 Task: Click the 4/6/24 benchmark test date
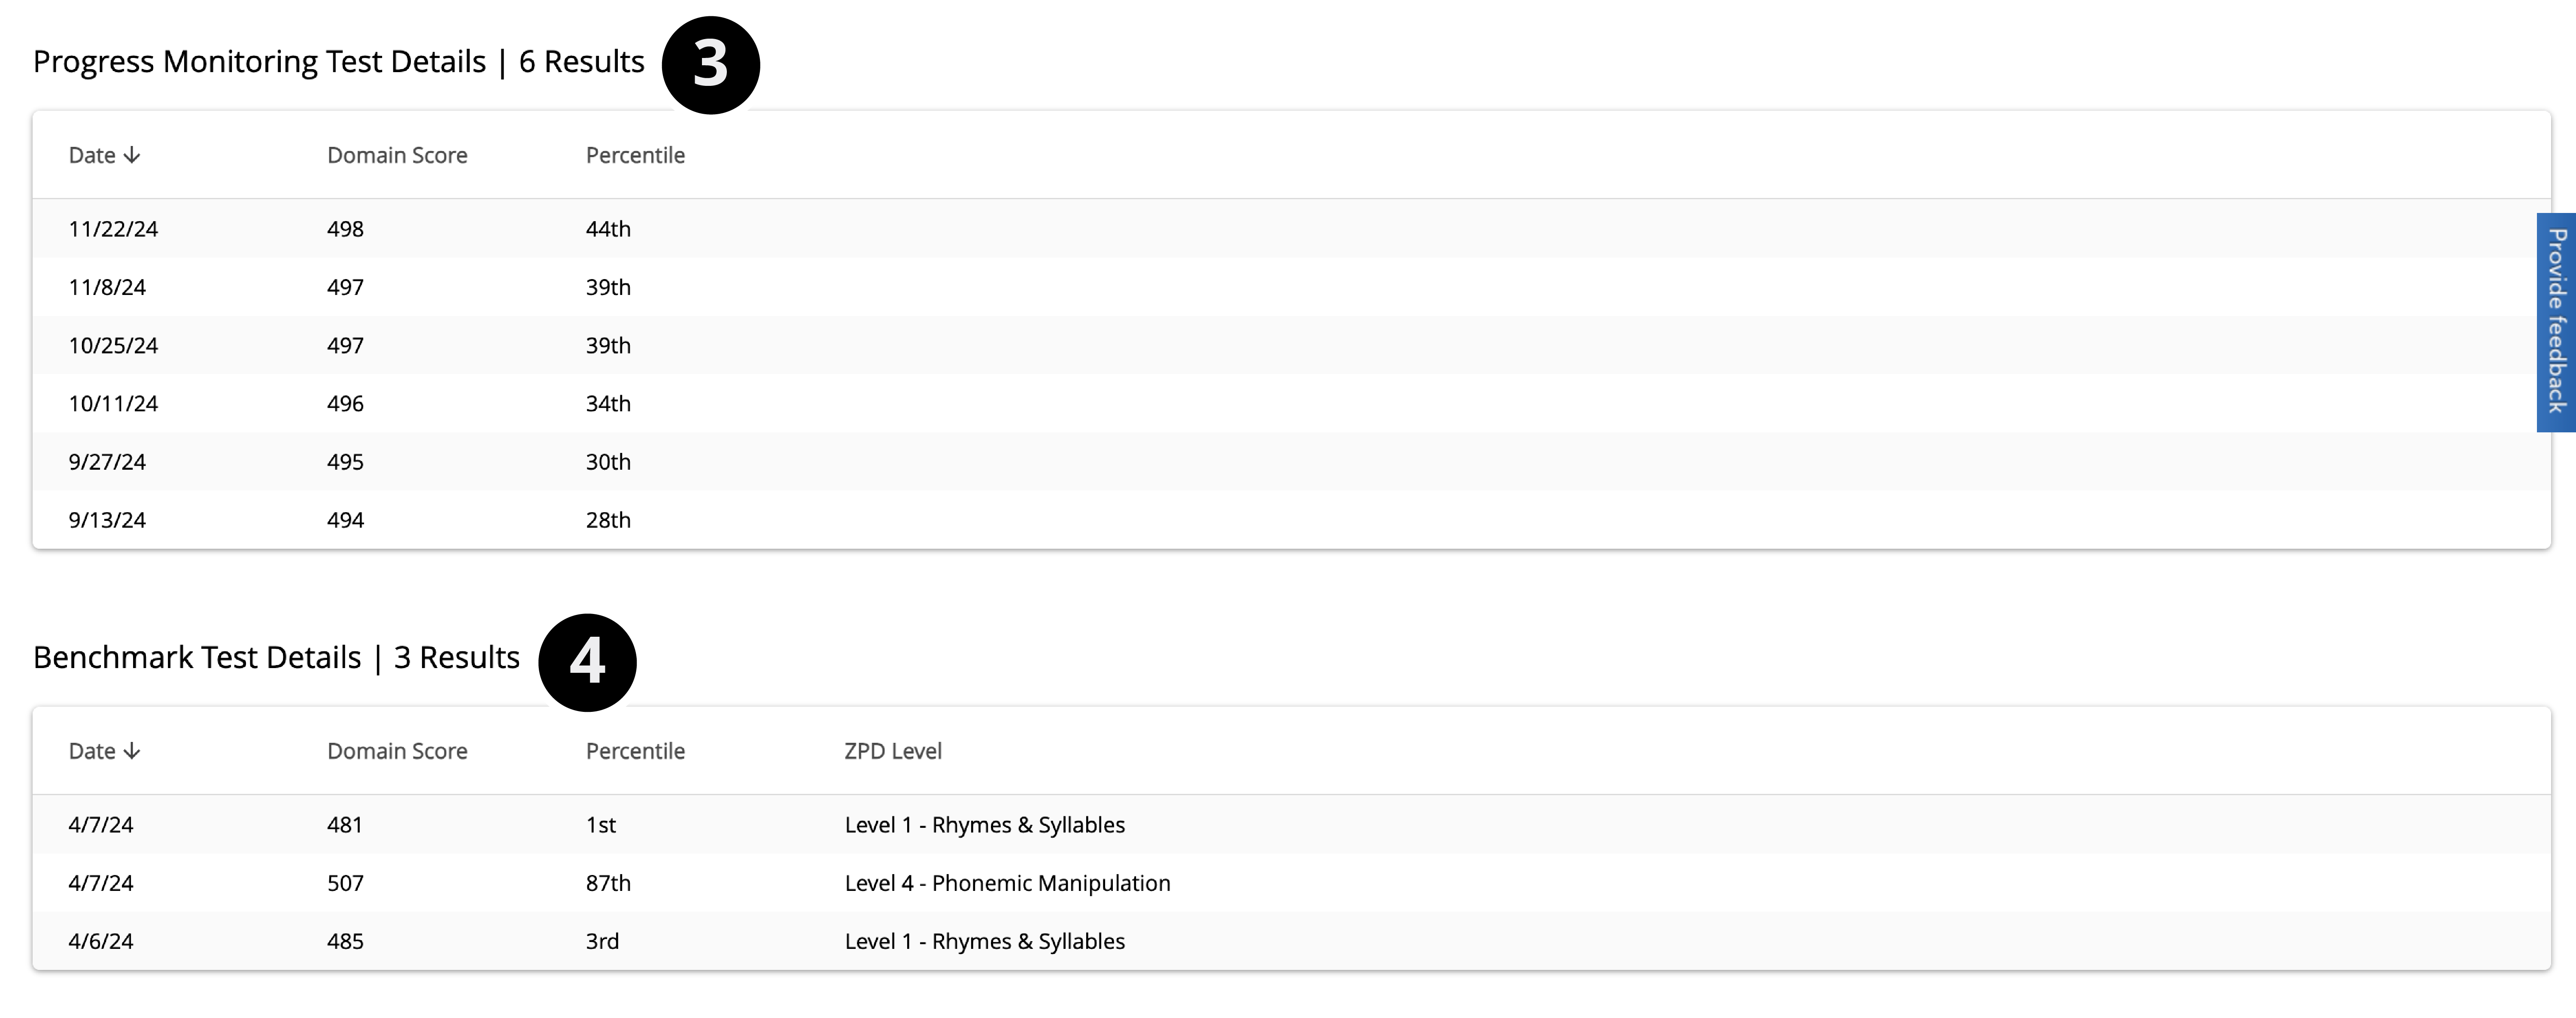100,941
